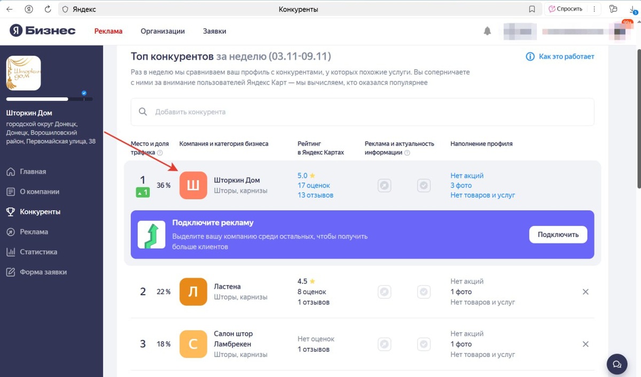Image resolution: width=641 pixels, height=377 pixels.
Task: Open the three-dot menu next to Спросить
Action: click(593, 9)
